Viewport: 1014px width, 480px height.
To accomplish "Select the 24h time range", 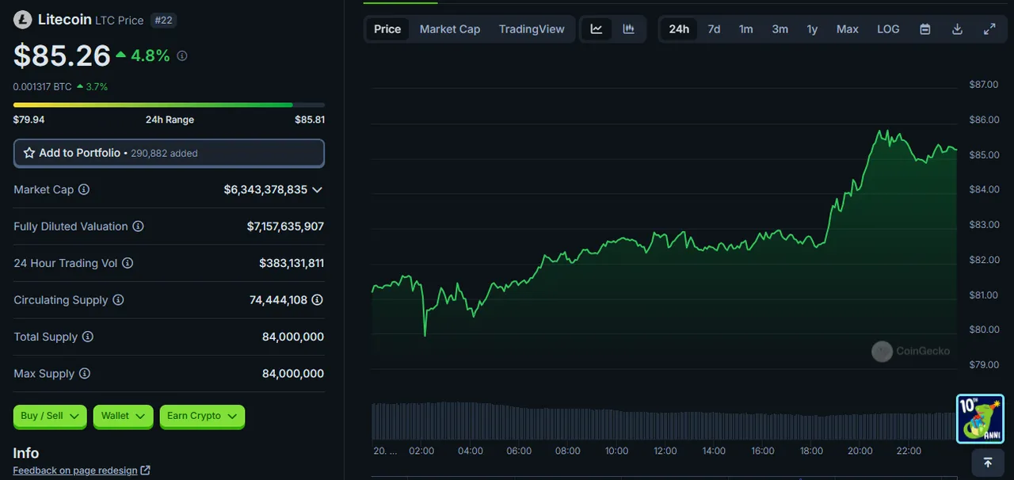I will 679,29.
